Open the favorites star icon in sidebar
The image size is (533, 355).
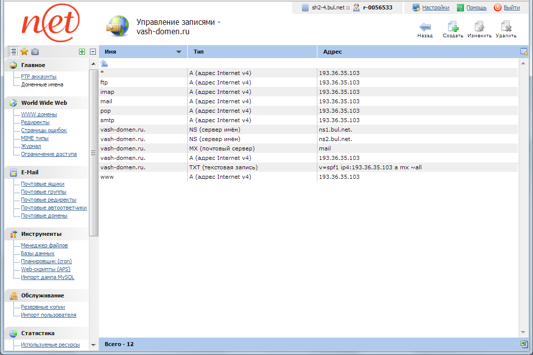(24, 52)
